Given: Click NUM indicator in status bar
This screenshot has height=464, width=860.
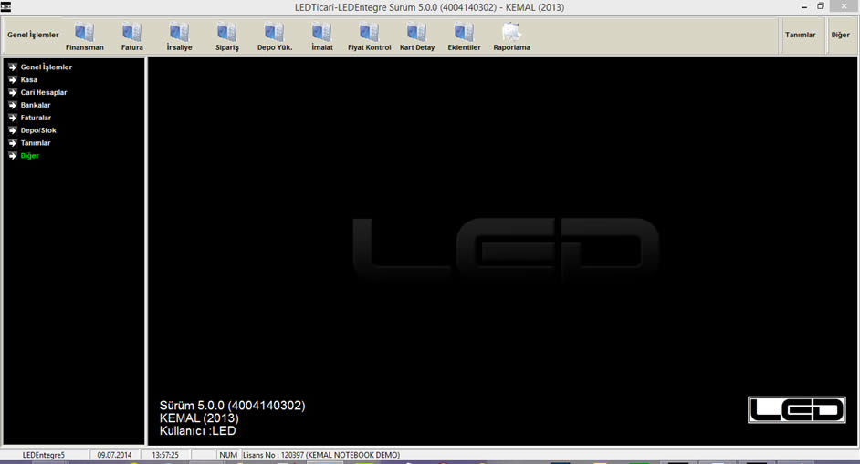Looking at the screenshot, I should (228, 455).
